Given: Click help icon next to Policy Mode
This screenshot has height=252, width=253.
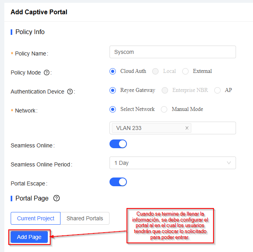Looking at the screenshot, I should click(x=47, y=73).
